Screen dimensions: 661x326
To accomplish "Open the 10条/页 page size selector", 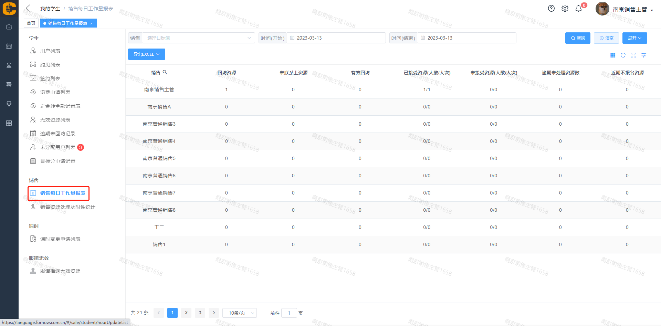I will click(240, 313).
